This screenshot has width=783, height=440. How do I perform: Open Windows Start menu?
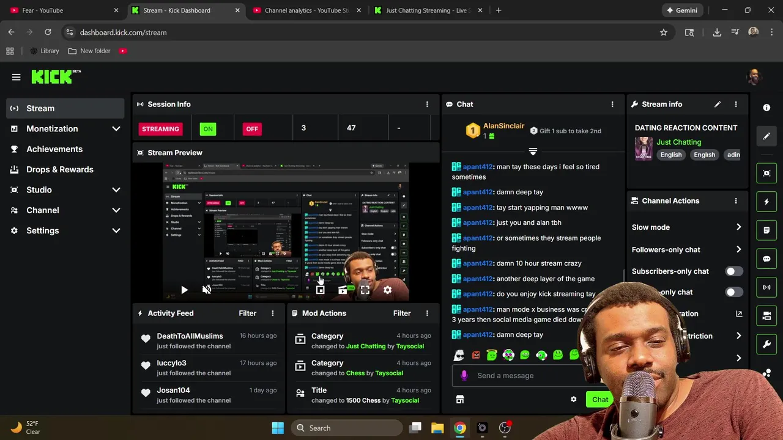pyautogui.click(x=278, y=428)
